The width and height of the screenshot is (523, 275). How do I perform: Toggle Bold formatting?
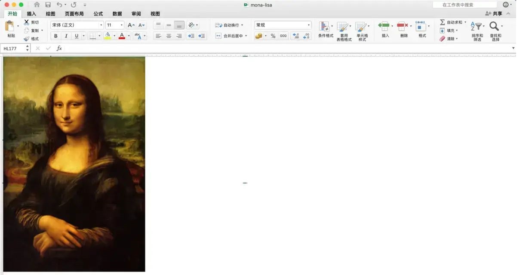click(55, 36)
